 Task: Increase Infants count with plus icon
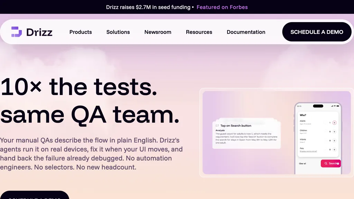click(334, 141)
